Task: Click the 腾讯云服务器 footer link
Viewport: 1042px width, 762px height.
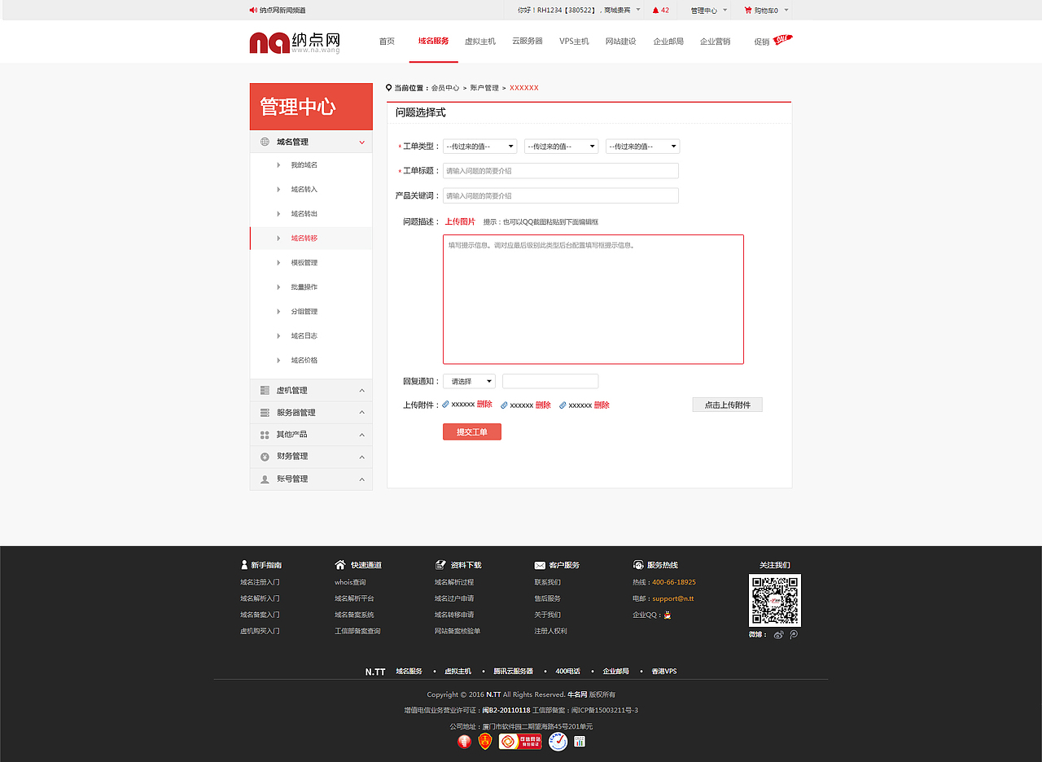Action: pyautogui.click(x=513, y=672)
